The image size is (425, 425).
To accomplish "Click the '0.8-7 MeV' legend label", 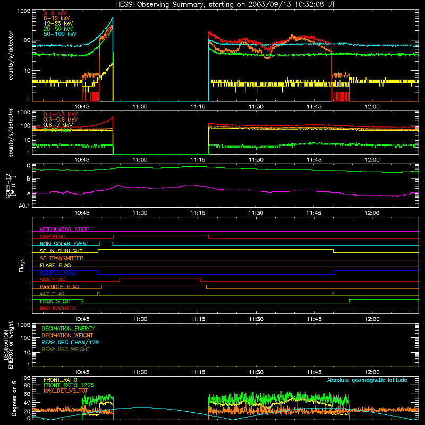I will pyautogui.click(x=58, y=125).
